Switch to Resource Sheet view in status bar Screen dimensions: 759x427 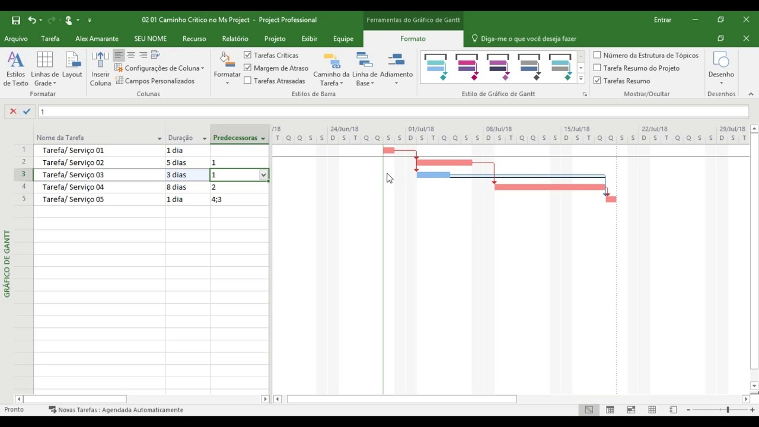tap(652, 410)
